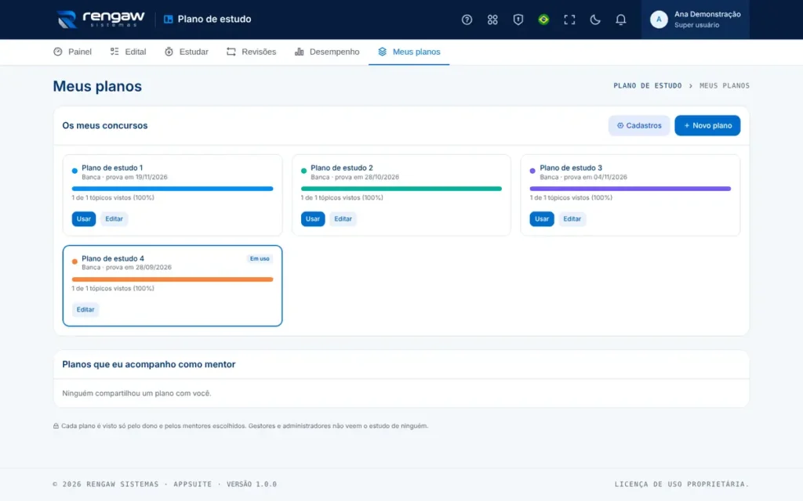The image size is (803, 501).
Task: Click the text 'prova em 28/09/2026'
Action: click(x=138, y=268)
